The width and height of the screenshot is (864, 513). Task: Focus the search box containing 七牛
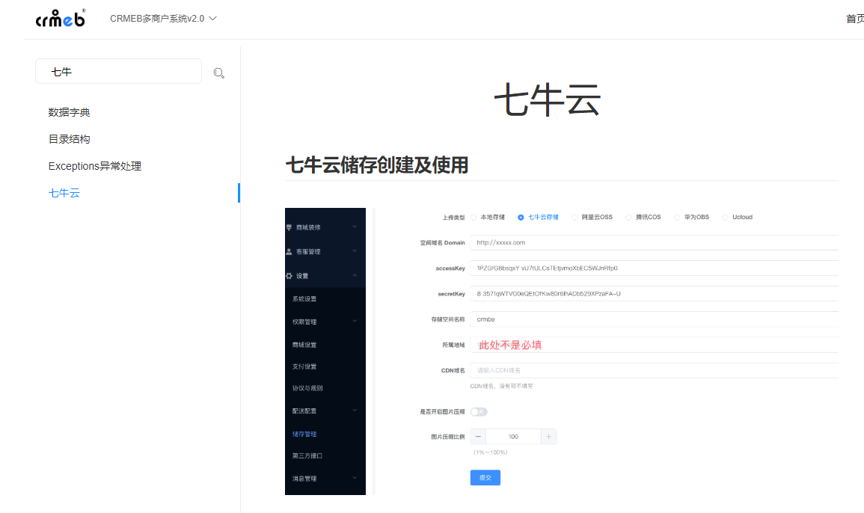coord(118,71)
